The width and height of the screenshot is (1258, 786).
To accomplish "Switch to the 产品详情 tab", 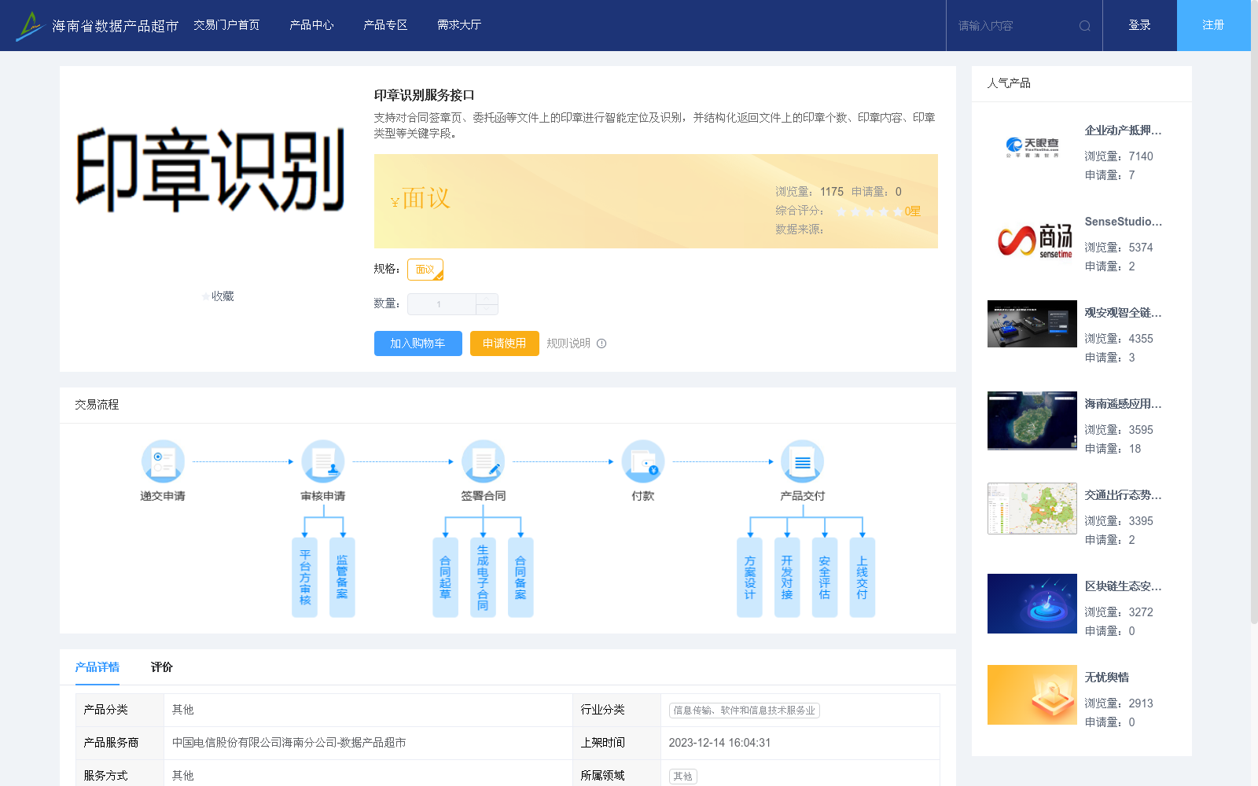I will [x=97, y=667].
